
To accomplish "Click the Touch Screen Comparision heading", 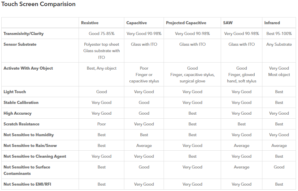I will pos(38,4).
